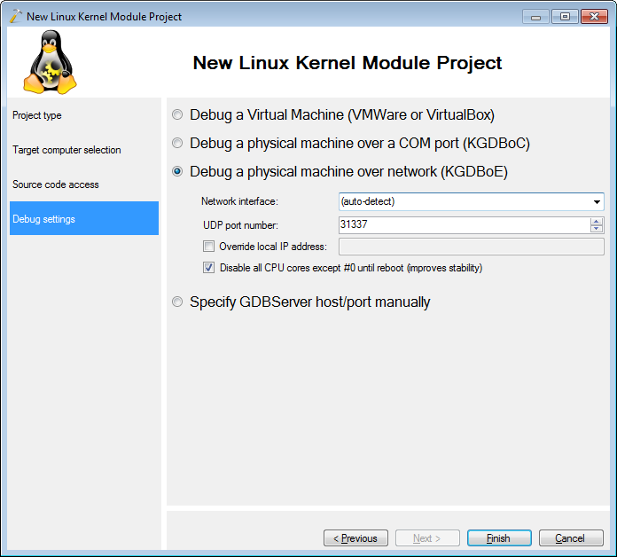Viewport: 617px width, 557px height.
Task: Increase the UDP port number
Action: 597,222
